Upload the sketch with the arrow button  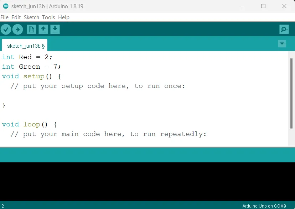point(17,30)
